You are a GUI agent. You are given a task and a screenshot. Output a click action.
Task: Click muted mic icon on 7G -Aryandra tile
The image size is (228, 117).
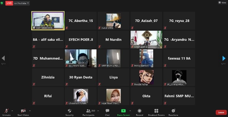coord(165,47)
